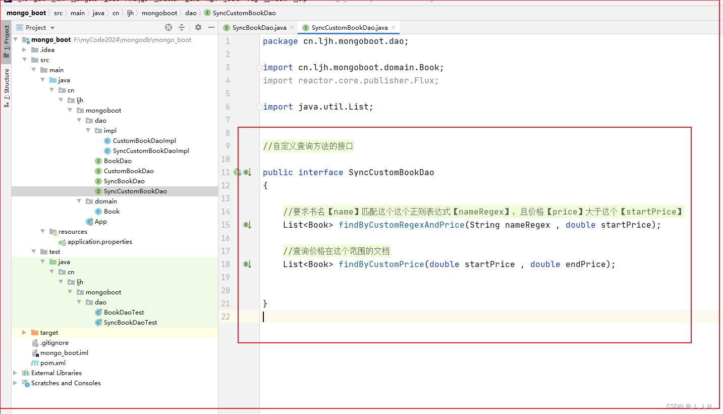This screenshot has width=723, height=414.
Task: Click mongo_boot in breadcrumb bar
Action: [x=26, y=13]
